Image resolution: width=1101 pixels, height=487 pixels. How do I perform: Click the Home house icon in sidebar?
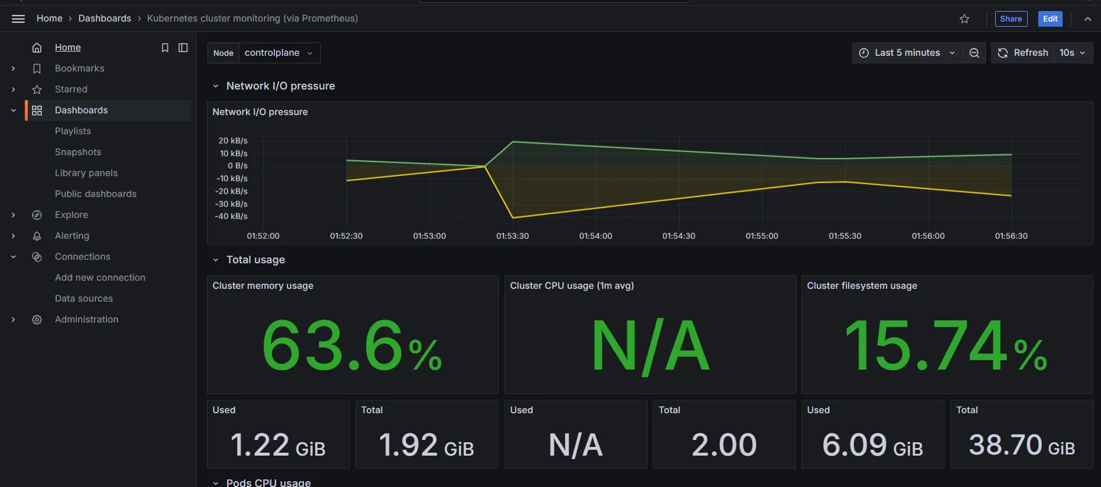[x=37, y=48]
